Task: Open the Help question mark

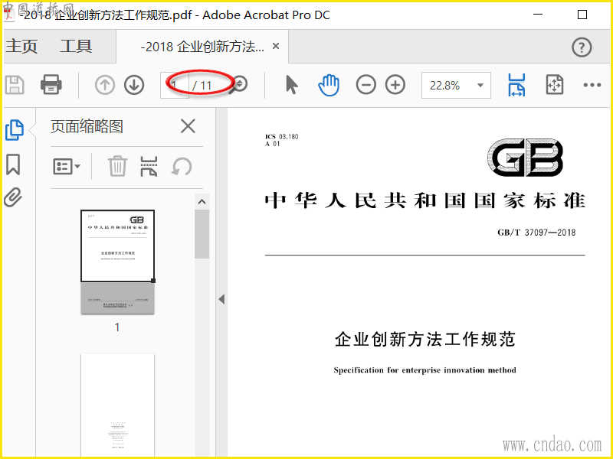Action: pos(582,47)
